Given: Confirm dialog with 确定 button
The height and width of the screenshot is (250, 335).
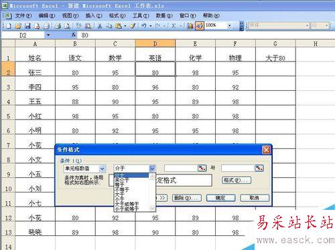Looking at the screenshot, I should [220, 198].
